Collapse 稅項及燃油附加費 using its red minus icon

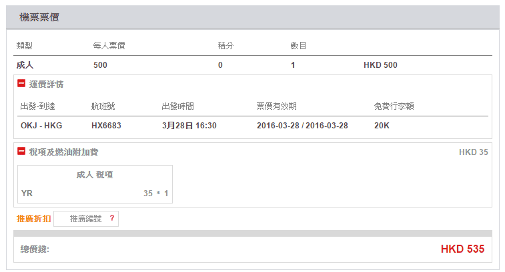click(x=21, y=152)
